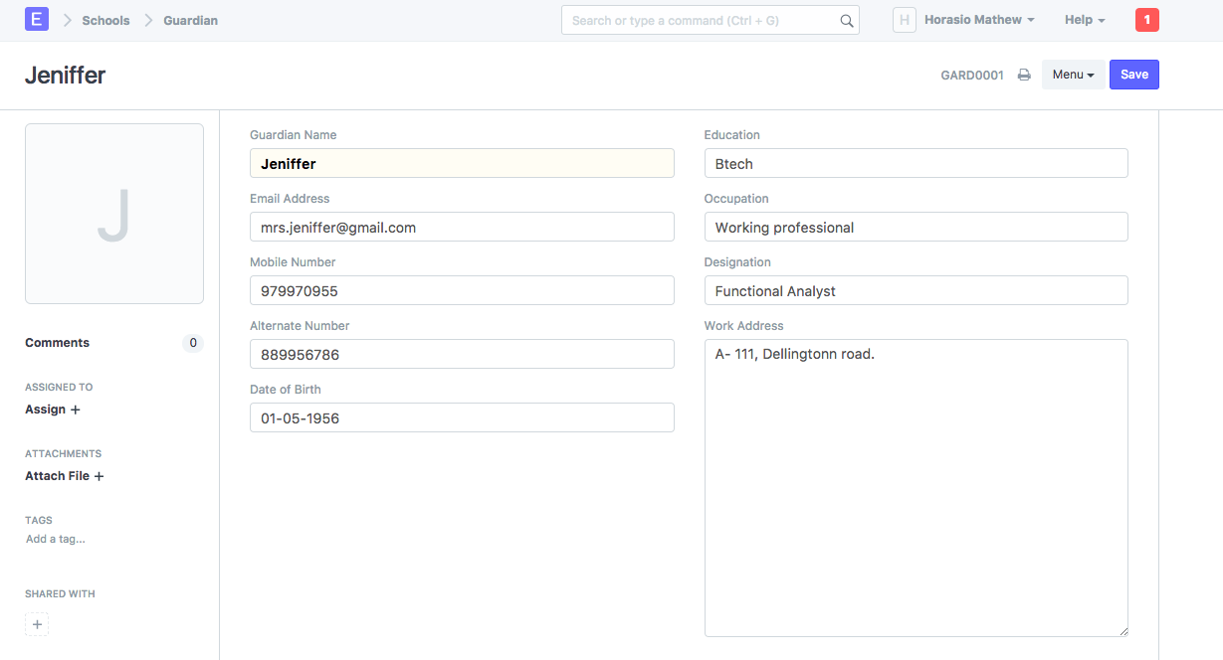Click the Jeniffer profile image placeholder
The image size is (1223, 660).
coord(114,214)
